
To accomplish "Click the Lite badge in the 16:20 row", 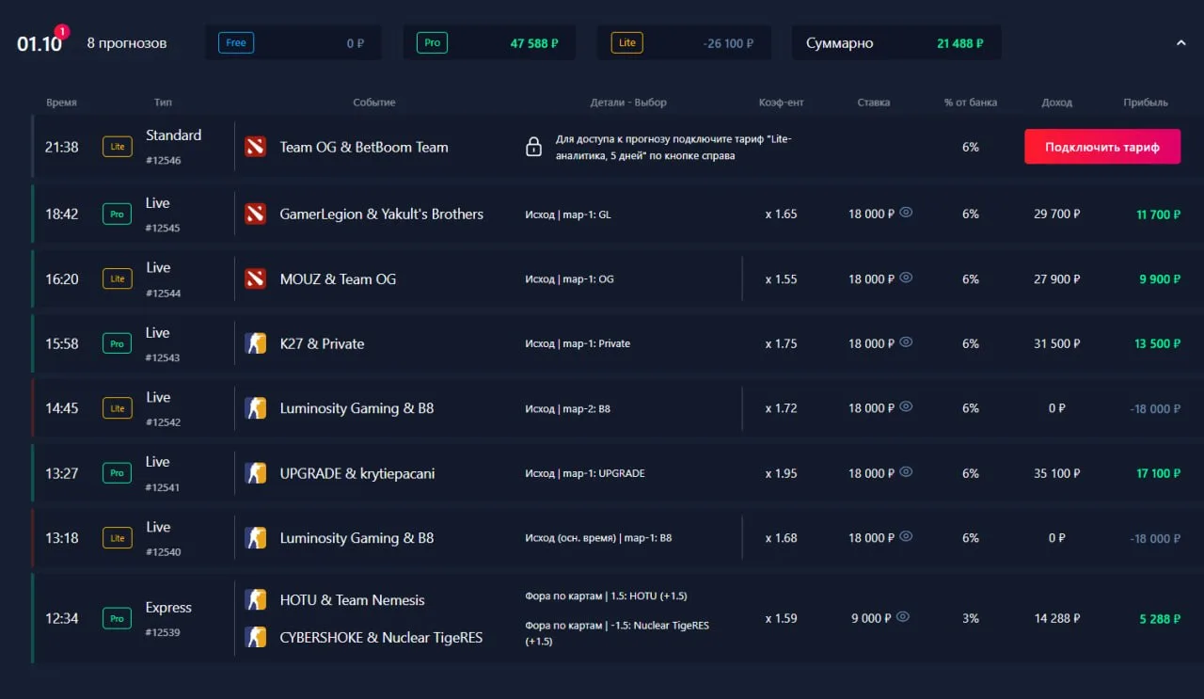I will (x=118, y=278).
